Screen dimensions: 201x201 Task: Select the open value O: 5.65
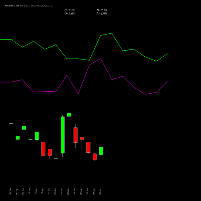70,14
